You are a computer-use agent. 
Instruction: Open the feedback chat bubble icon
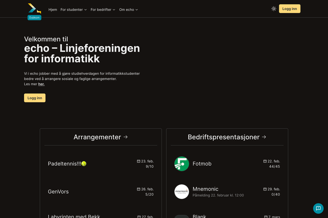pyautogui.click(x=318, y=209)
